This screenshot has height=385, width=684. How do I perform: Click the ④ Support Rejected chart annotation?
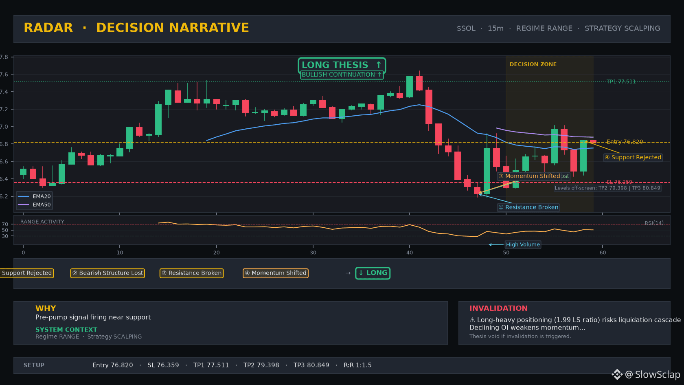coord(633,157)
